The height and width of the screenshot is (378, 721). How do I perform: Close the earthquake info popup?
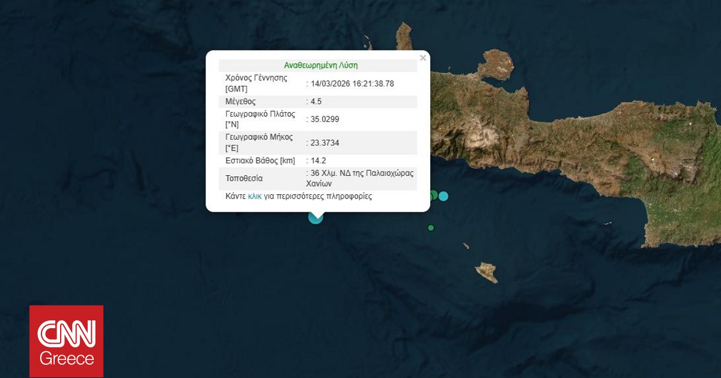click(x=423, y=58)
